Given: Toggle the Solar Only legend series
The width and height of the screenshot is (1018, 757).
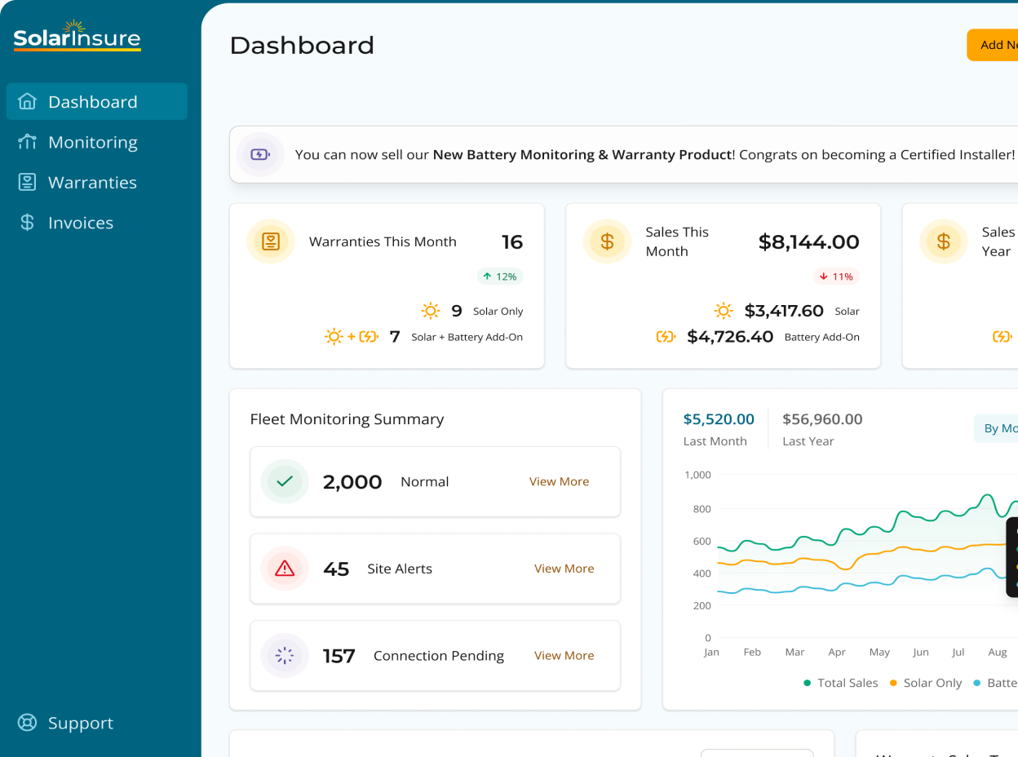Looking at the screenshot, I should 926,683.
